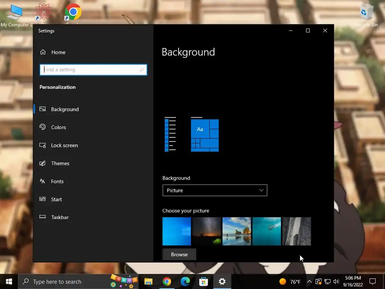Choose the gray rock cliff wallpaper thumbnail
385x289 pixels.
point(297,231)
